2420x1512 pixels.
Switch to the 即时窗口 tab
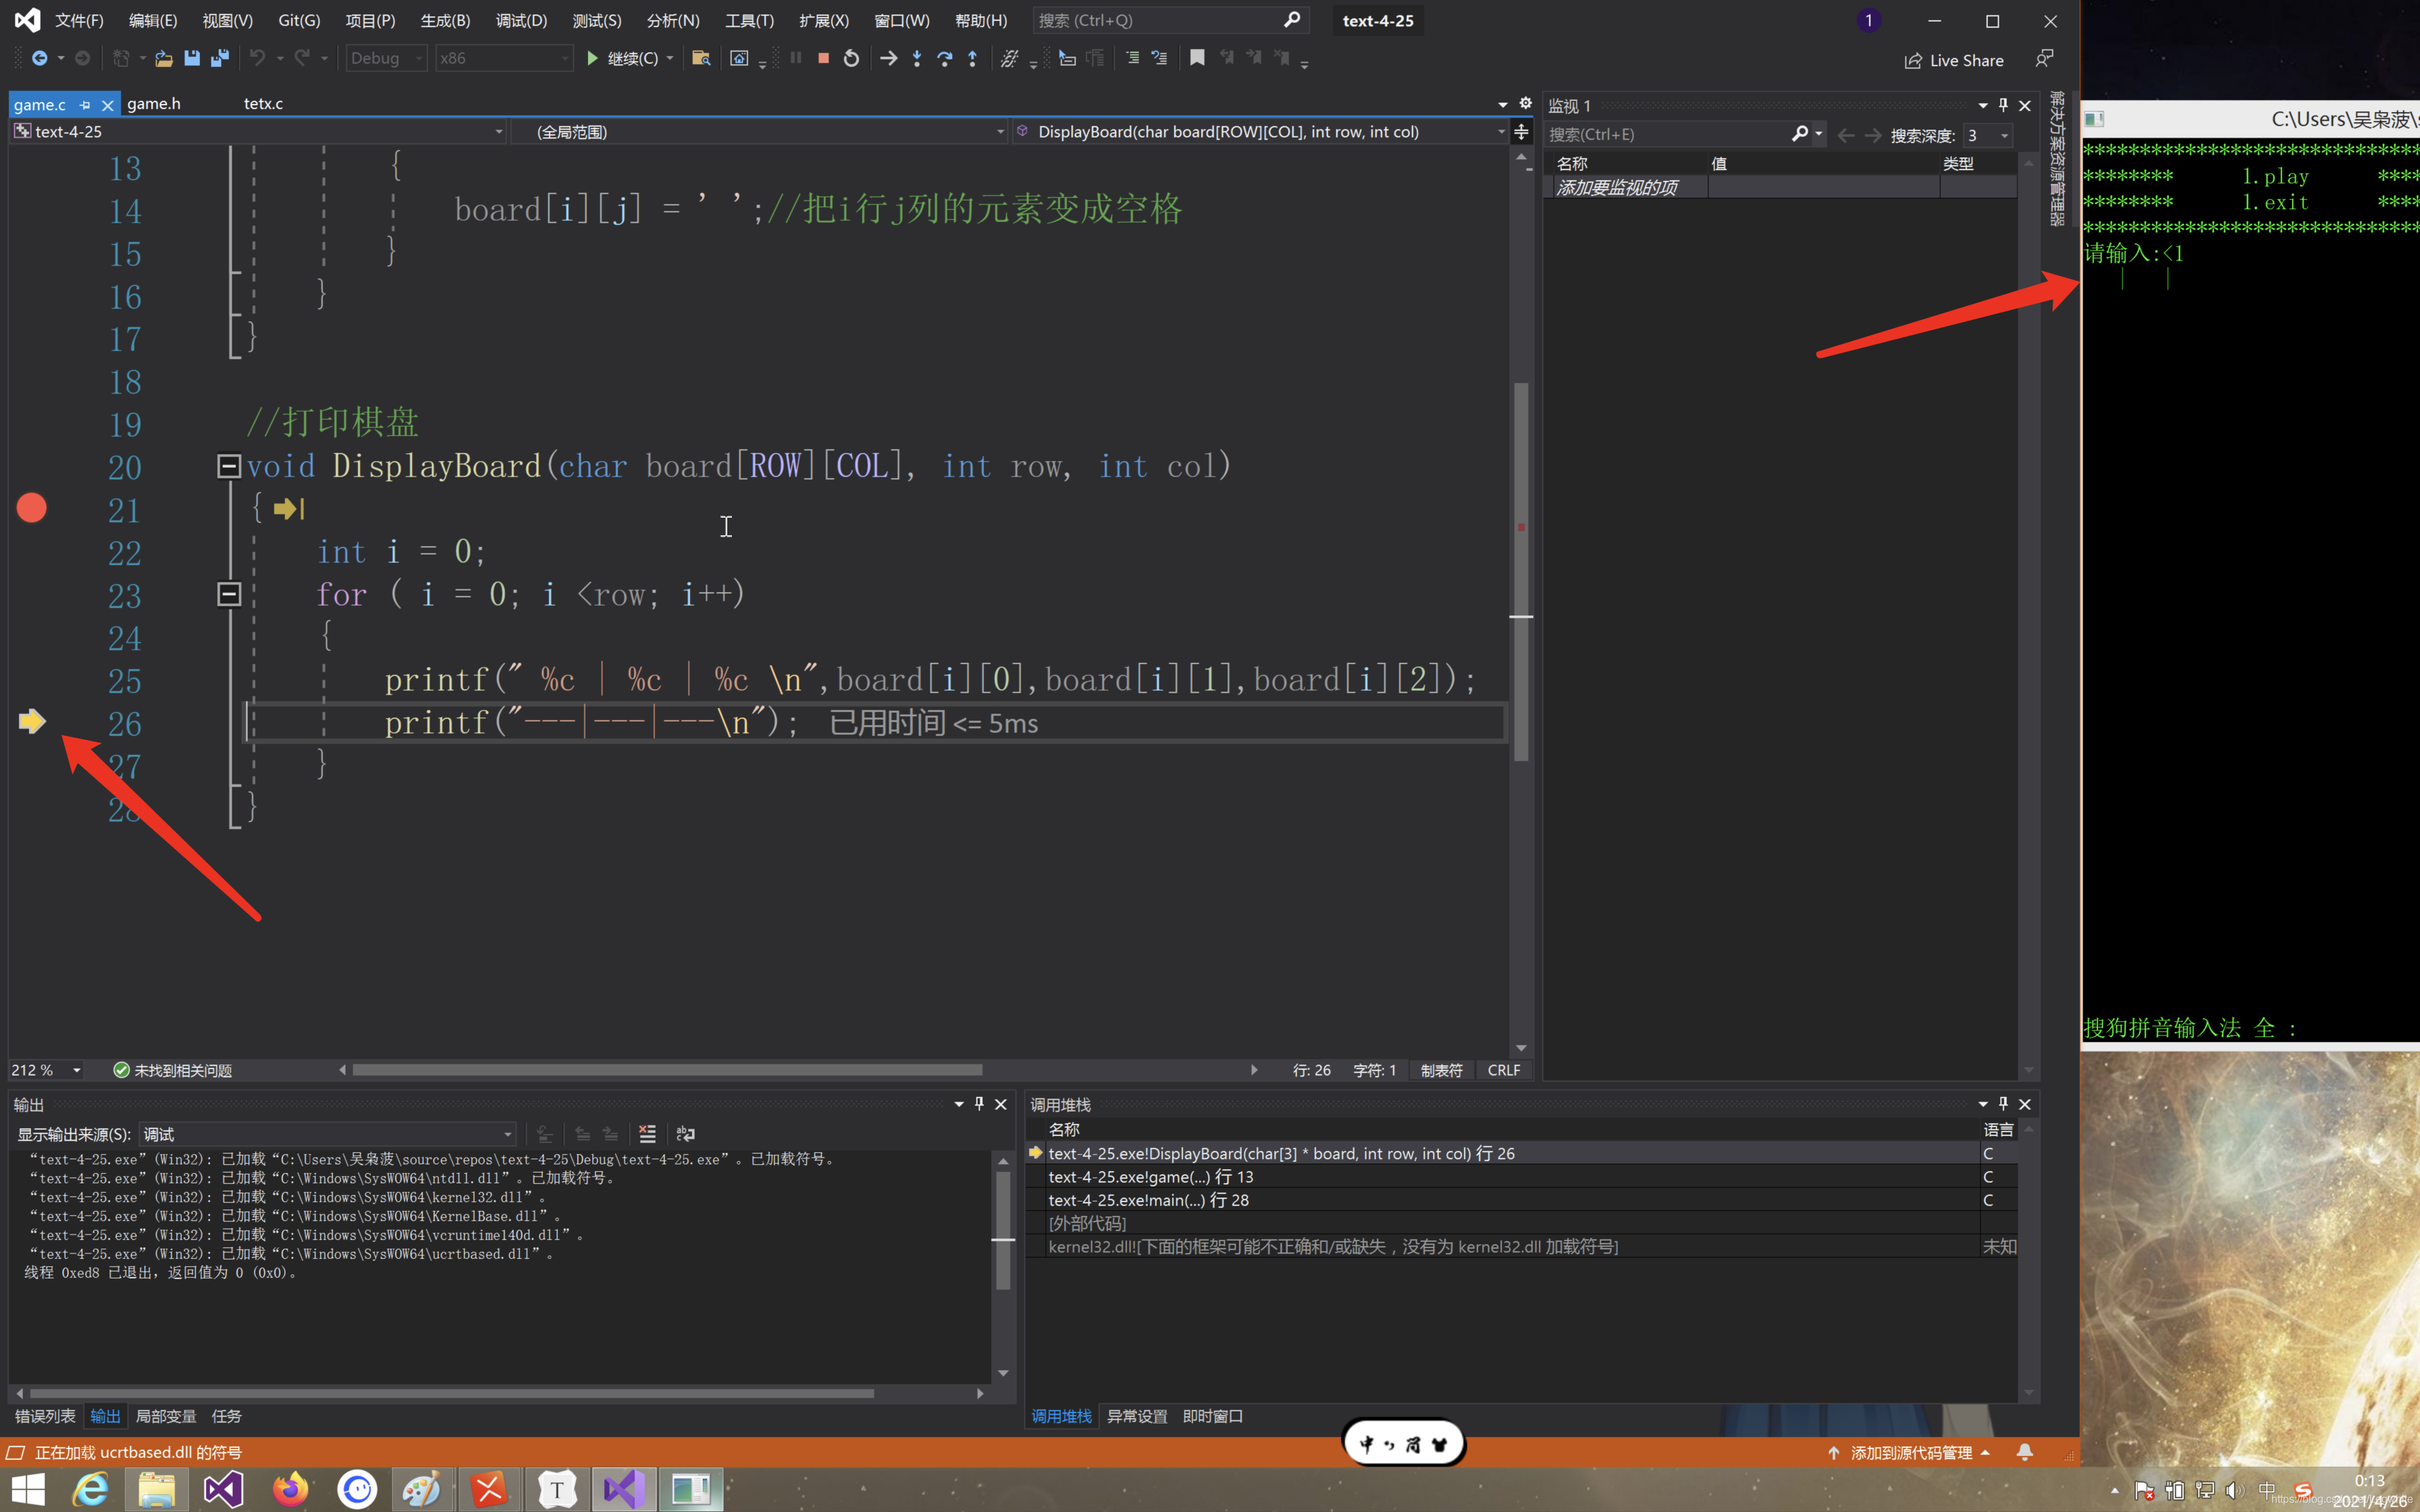pos(1213,1416)
